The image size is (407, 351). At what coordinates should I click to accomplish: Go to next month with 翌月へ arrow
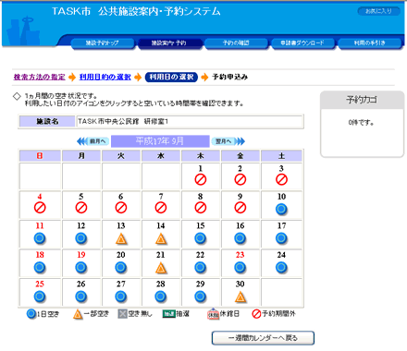click(228, 141)
